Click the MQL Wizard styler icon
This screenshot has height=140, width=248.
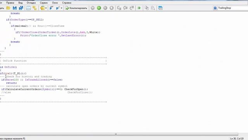point(42,8)
